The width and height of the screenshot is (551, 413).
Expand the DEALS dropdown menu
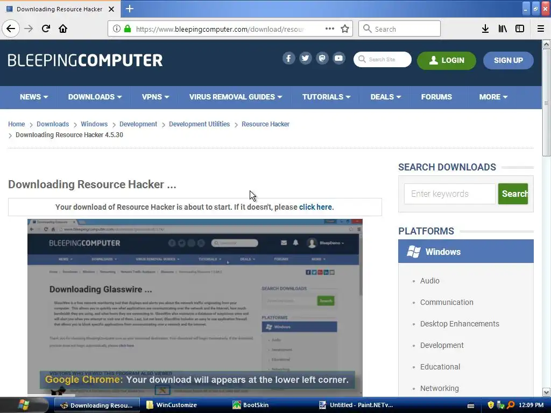tap(385, 97)
